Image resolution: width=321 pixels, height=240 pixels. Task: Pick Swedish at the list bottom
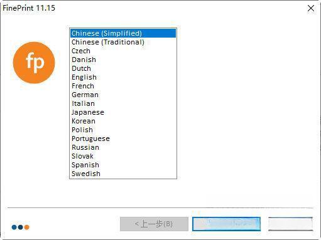pos(123,174)
